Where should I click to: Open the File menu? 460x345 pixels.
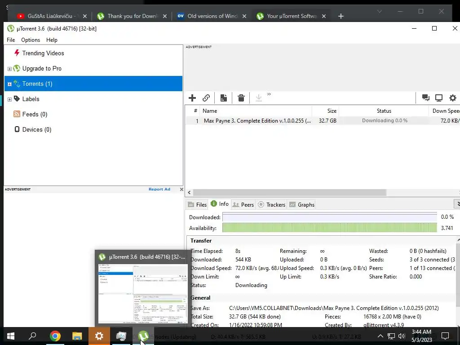click(11, 40)
